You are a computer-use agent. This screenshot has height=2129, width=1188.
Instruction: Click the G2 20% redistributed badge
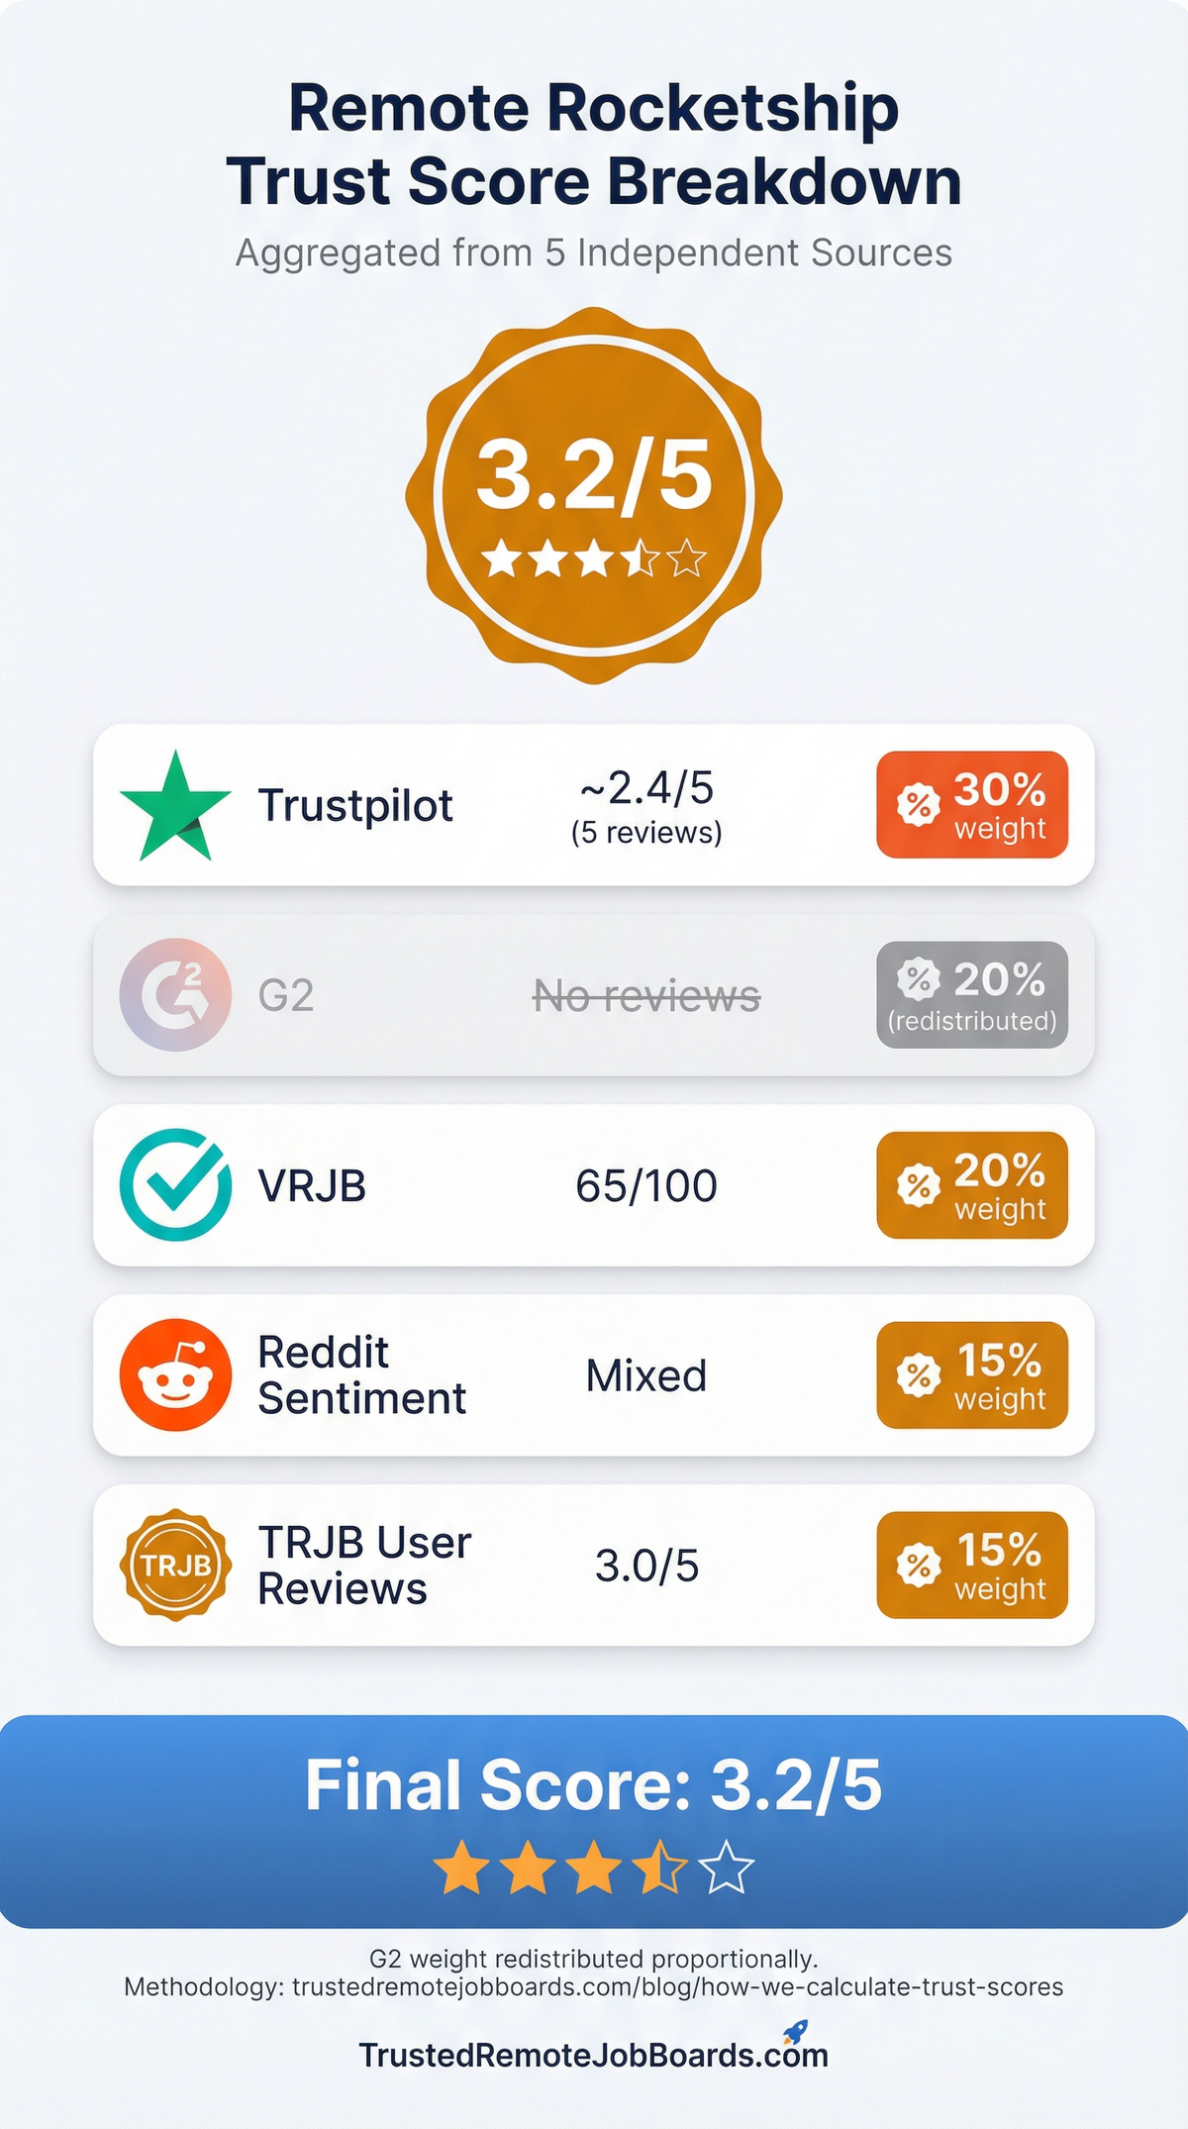click(x=972, y=994)
